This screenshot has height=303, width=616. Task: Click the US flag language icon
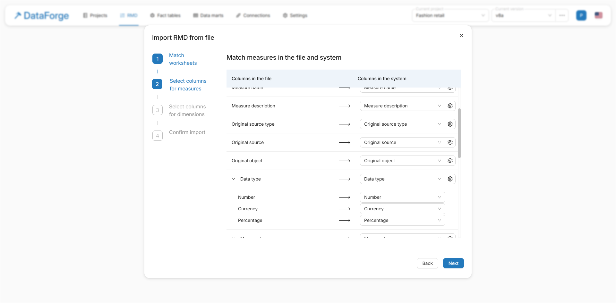pyautogui.click(x=598, y=15)
